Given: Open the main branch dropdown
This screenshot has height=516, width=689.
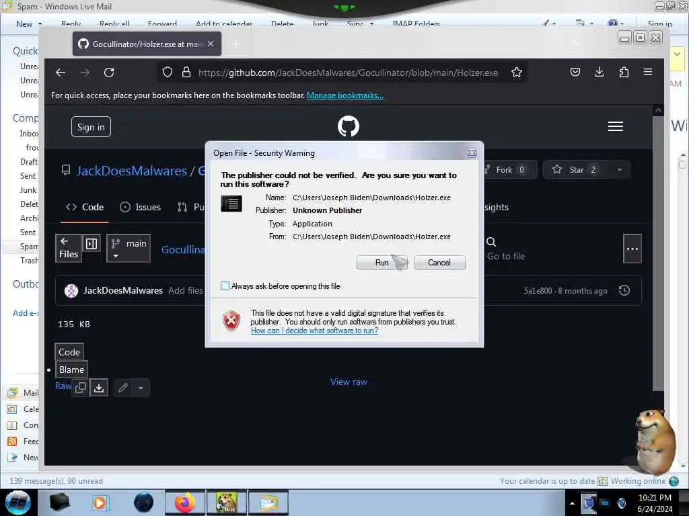Looking at the screenshot, I should click(x=129, y=249).
